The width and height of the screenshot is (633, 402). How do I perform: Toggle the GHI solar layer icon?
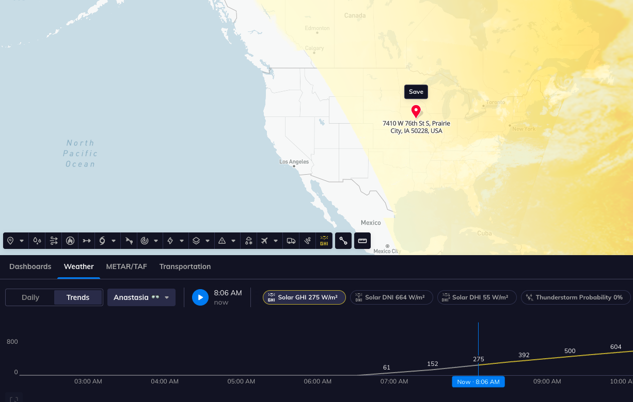point(324,241)
